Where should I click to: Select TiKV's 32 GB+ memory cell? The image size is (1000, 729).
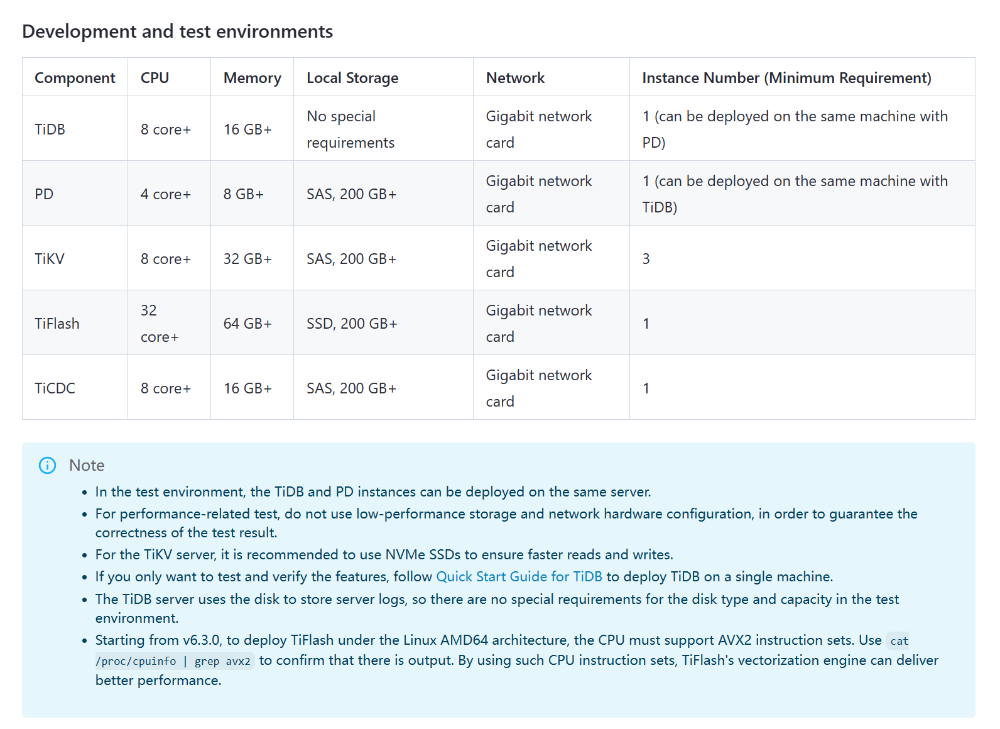coord(252,258)
